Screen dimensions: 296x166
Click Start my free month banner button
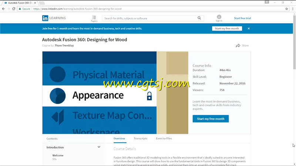click(x=227, y=28)
